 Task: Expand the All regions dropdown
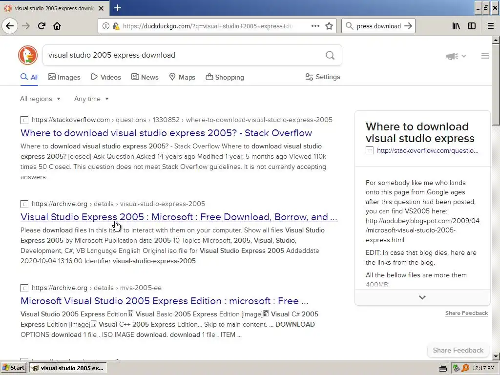click(40, 99)
